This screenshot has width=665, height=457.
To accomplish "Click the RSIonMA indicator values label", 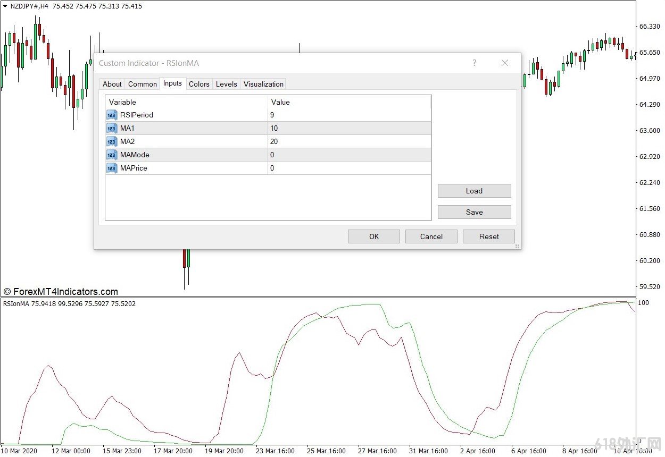I will pos(70,304).
